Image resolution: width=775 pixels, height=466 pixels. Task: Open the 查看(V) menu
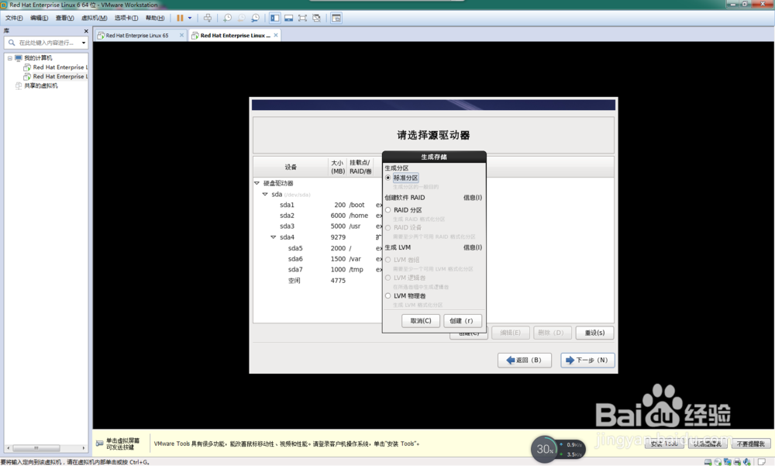point(64,18)
